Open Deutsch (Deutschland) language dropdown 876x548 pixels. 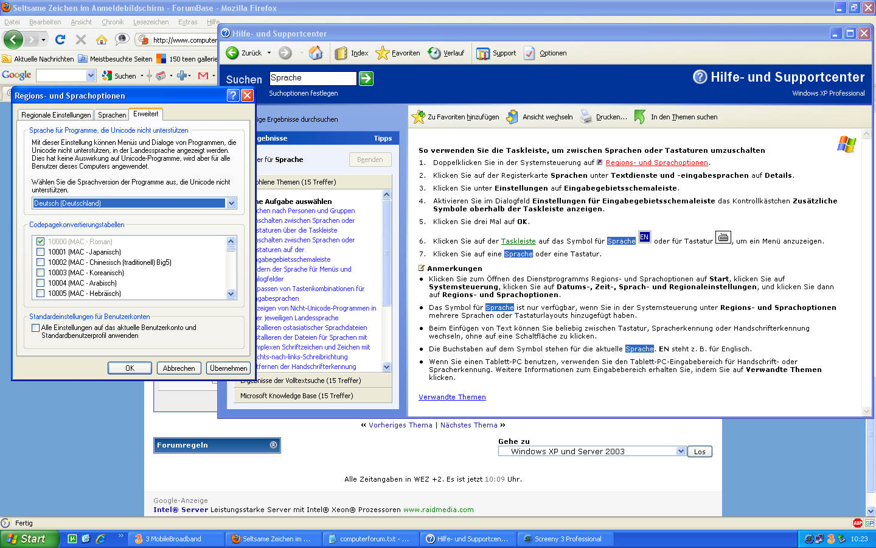pyautogui.click(x=231, y=203)
